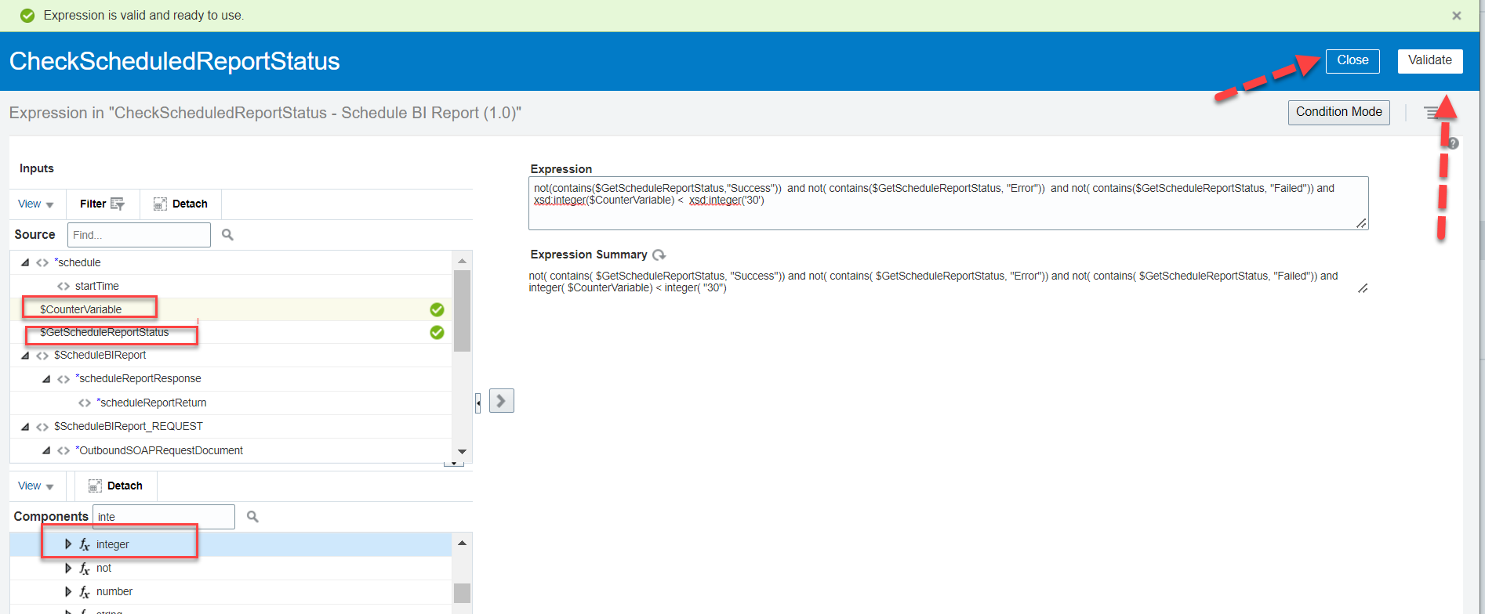
Task: Open the hamburger menu beside Condition Mode
Action: coord(1432,113)
